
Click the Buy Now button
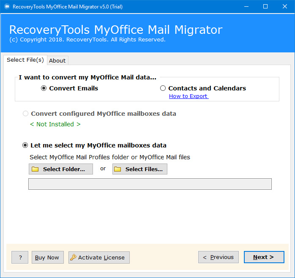tap(48, 257)
